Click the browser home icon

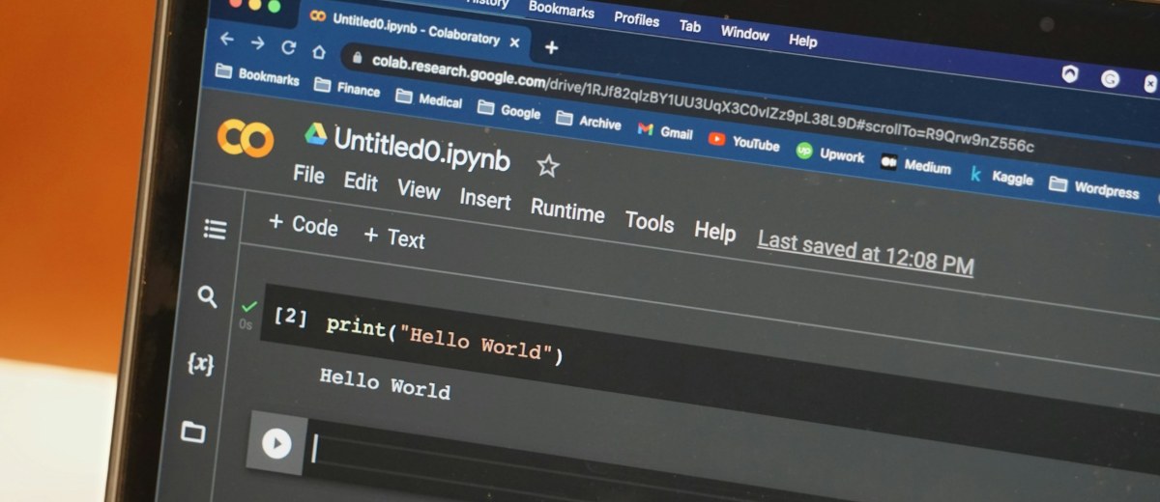click(318, 51)
